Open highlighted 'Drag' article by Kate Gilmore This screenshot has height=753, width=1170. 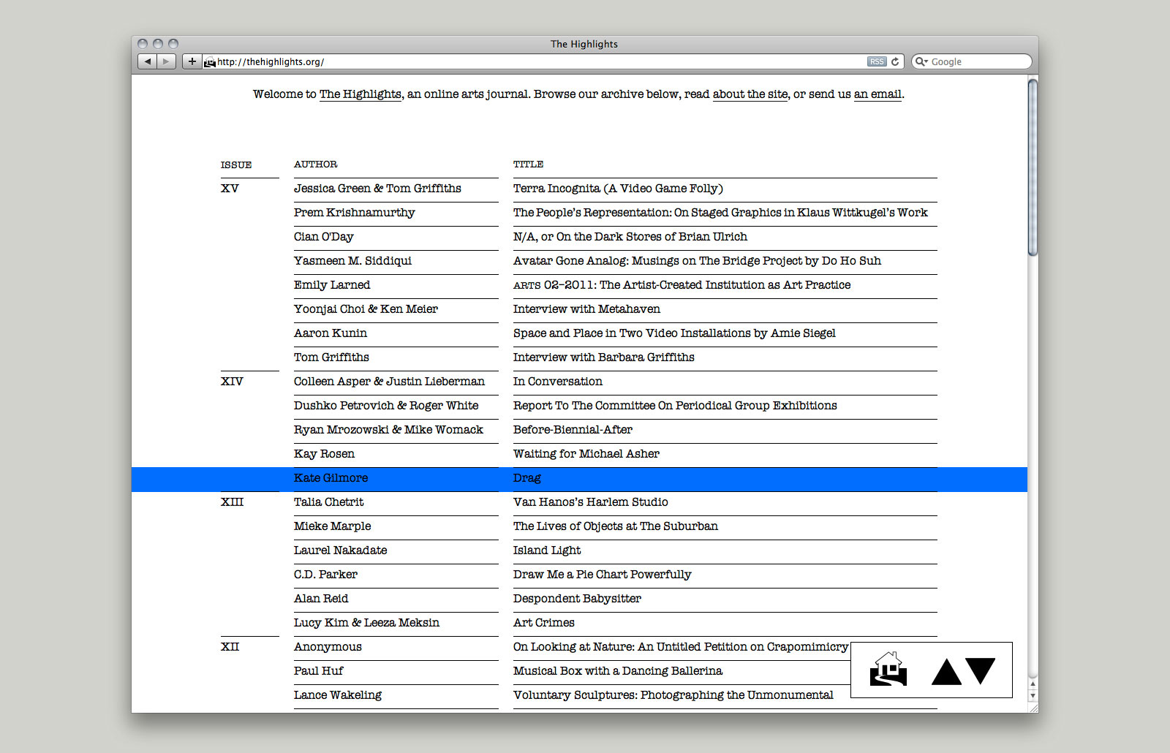point(526,478)
